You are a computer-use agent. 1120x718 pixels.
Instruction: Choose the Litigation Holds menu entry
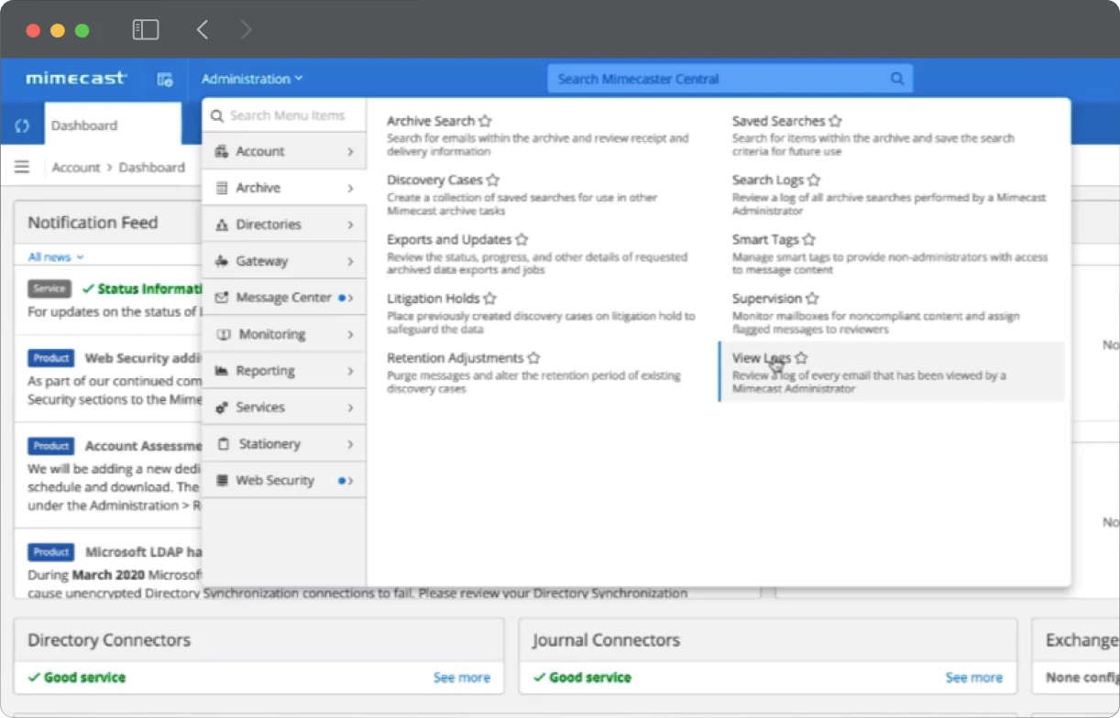point(434,299)
